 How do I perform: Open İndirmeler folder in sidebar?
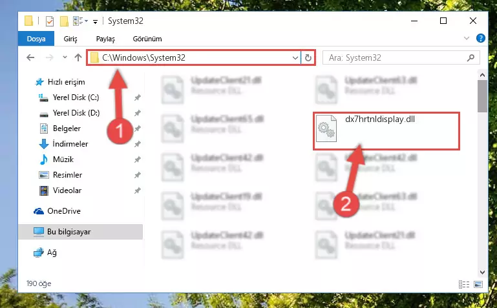click(63, 144)
